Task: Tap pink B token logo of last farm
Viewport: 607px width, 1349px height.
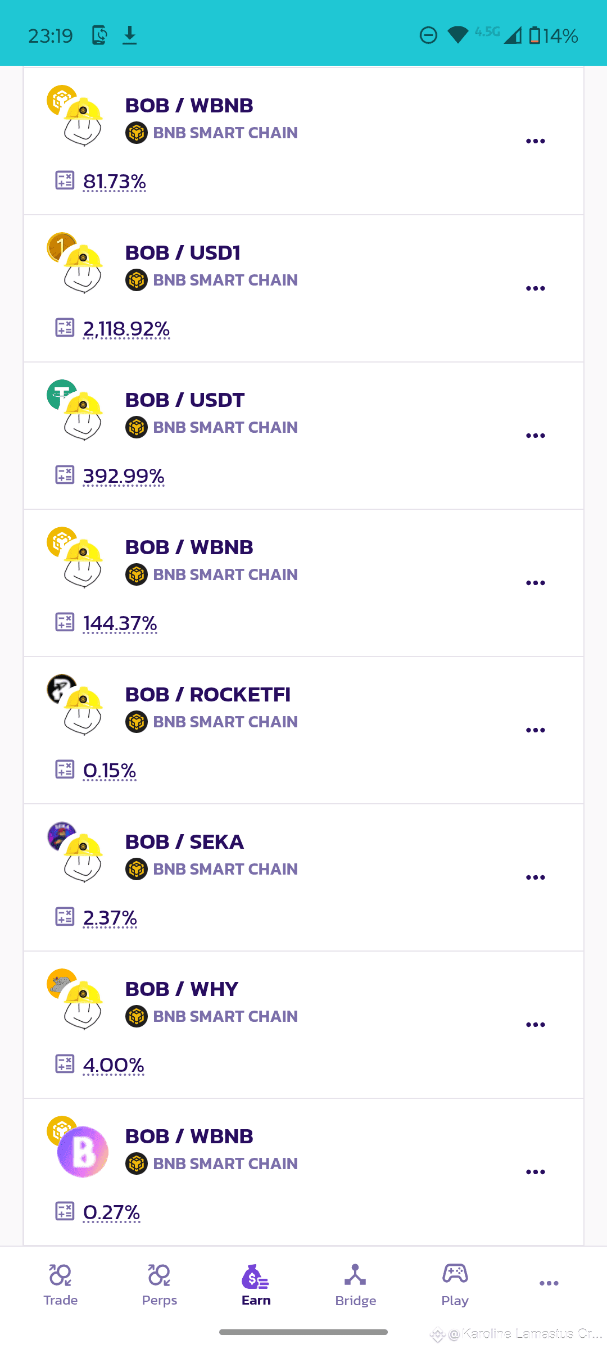Action: point(83,1152)
